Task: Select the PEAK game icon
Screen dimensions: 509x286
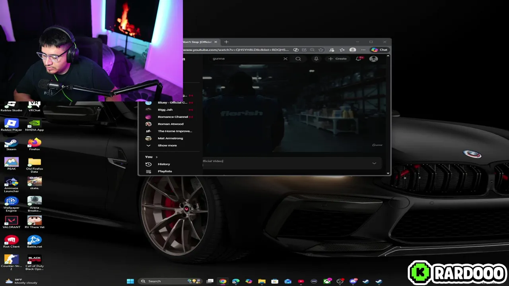Action: click(x=11, y=164)
